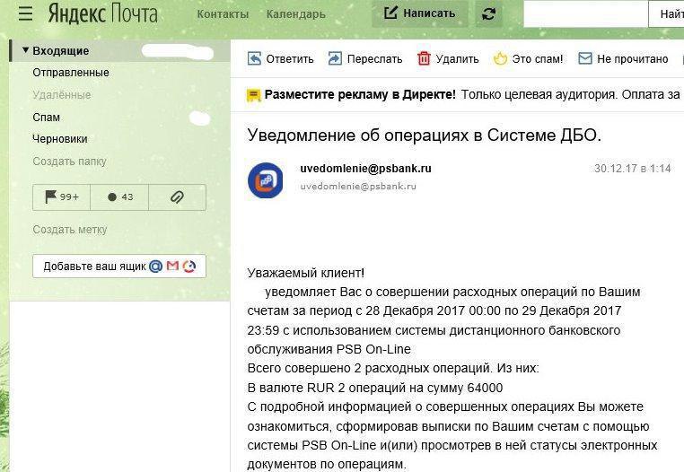Focus the mail search field

(x=585, y=14)
